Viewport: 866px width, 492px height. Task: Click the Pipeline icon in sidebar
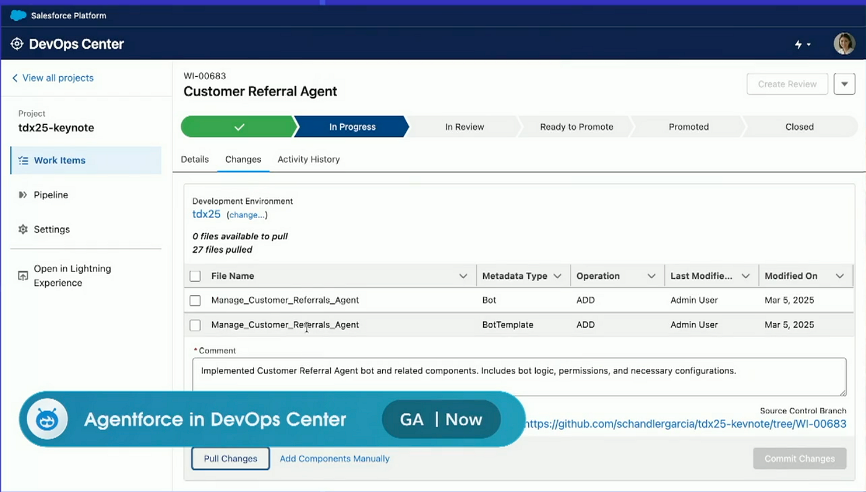point(23,195)
